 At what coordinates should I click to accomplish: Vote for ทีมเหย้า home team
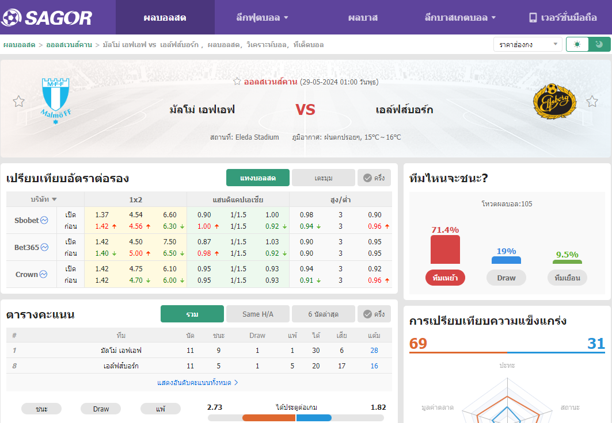pyautogui.click(x=446, y=278)
